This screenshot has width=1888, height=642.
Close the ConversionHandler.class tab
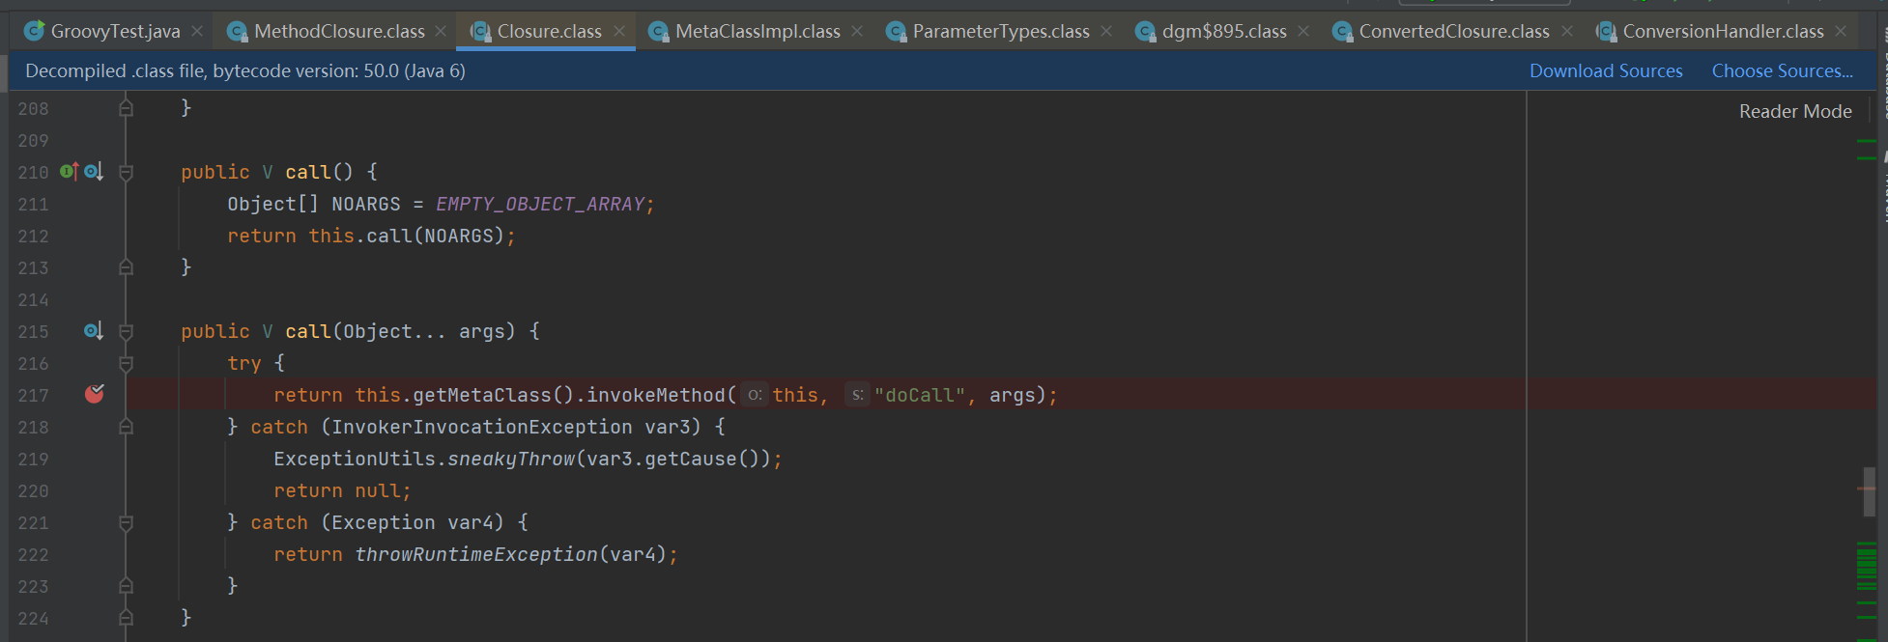[x=1841, y=31]
